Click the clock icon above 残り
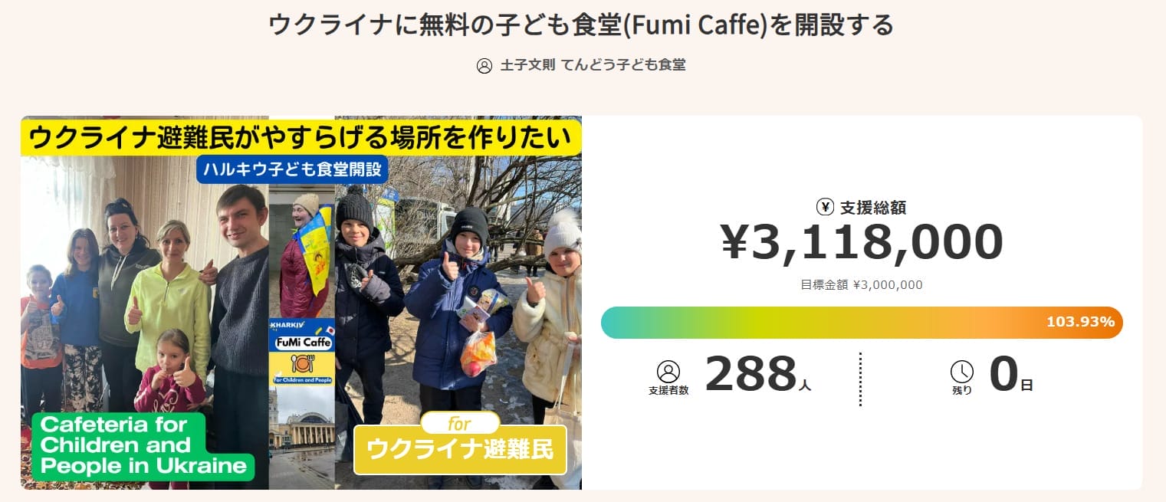The width and height of the screenshot is (1166, 502). [x=961, y=372]
